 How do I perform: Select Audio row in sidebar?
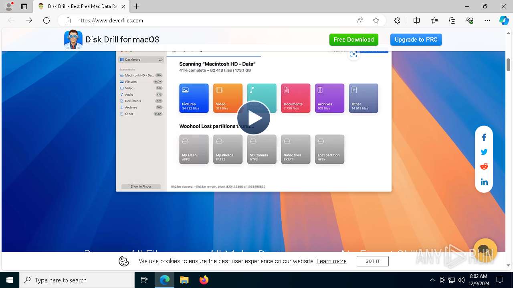[141, 95]
